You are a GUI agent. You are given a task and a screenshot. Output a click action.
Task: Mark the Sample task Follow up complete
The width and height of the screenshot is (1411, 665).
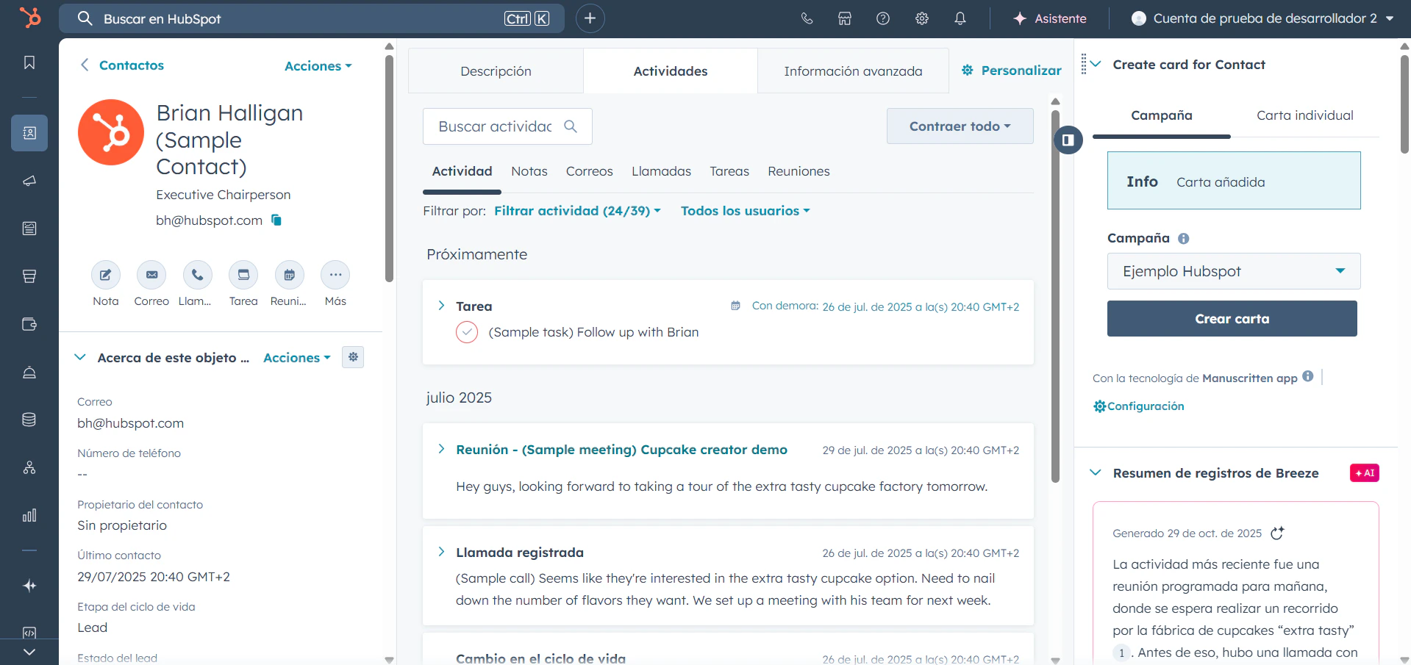pos(467,332)
